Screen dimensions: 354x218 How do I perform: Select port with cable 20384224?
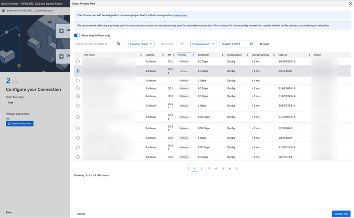[78, 138]
